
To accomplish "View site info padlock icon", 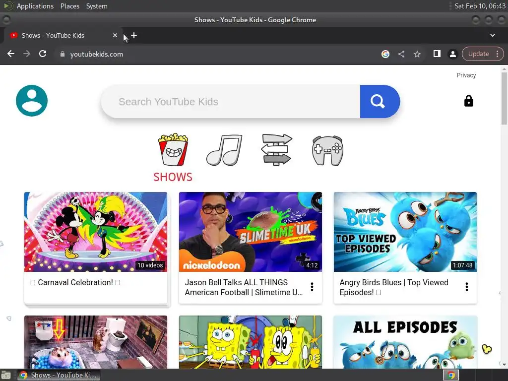I will coord(63,54).
